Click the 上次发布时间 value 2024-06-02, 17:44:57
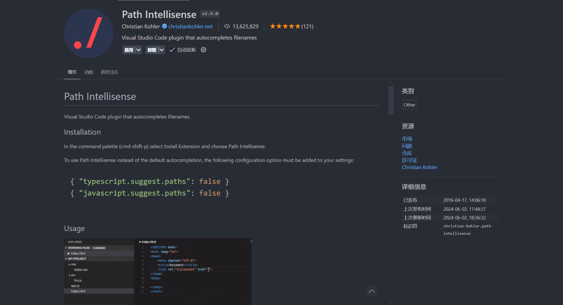Screen dimensions: 563x305 (x=464, y=209)
